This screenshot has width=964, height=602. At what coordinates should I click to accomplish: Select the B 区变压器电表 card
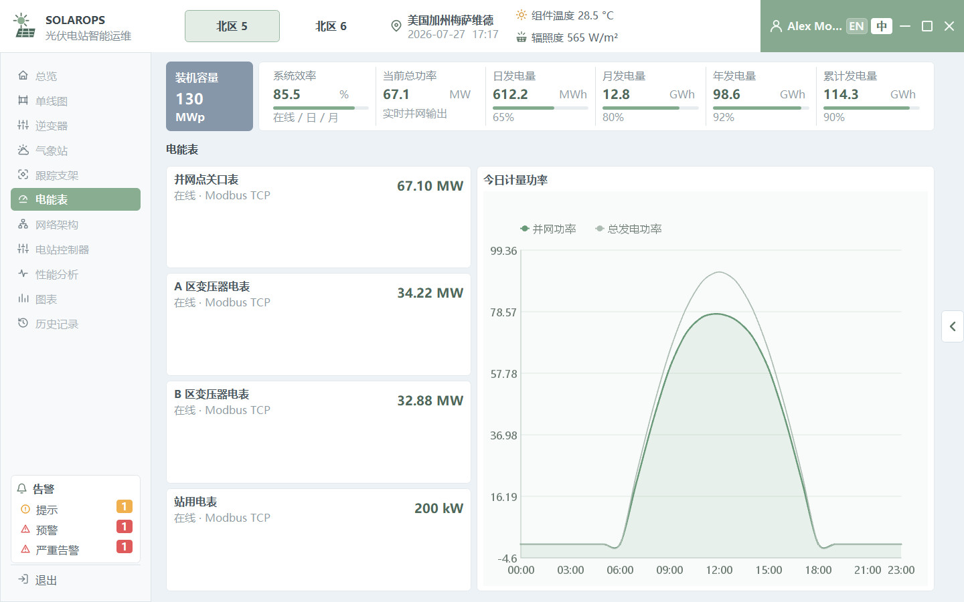click(319, 432)
